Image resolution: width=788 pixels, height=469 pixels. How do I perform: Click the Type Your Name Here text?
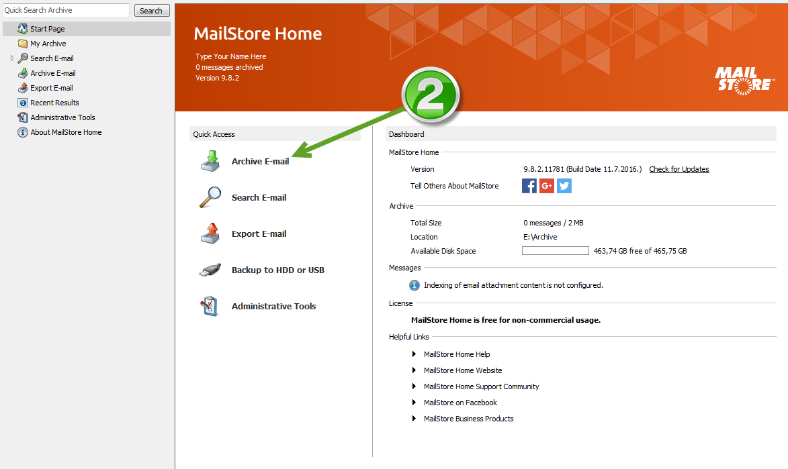tap(230, 56)
